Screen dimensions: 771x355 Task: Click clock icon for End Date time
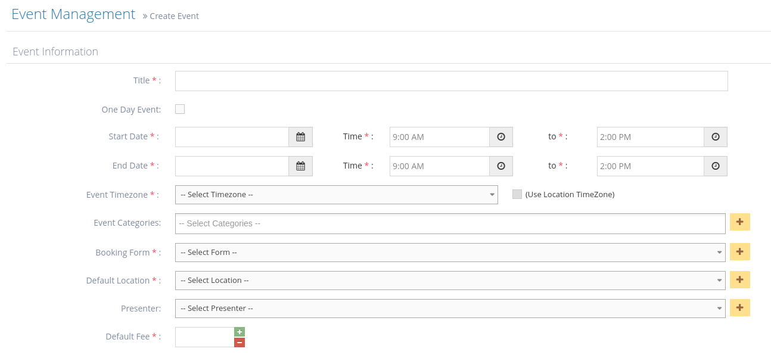point(501,166)
